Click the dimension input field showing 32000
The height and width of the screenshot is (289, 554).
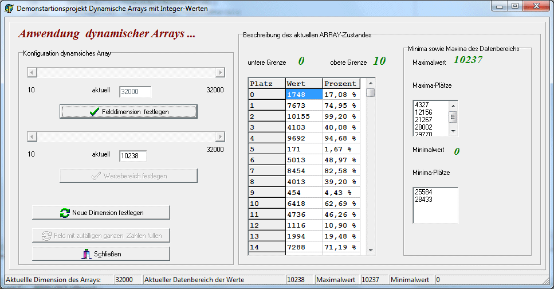point(135,92)
